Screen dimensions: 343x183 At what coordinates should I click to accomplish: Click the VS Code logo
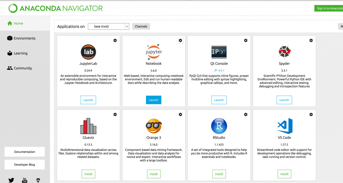(285, 126)
